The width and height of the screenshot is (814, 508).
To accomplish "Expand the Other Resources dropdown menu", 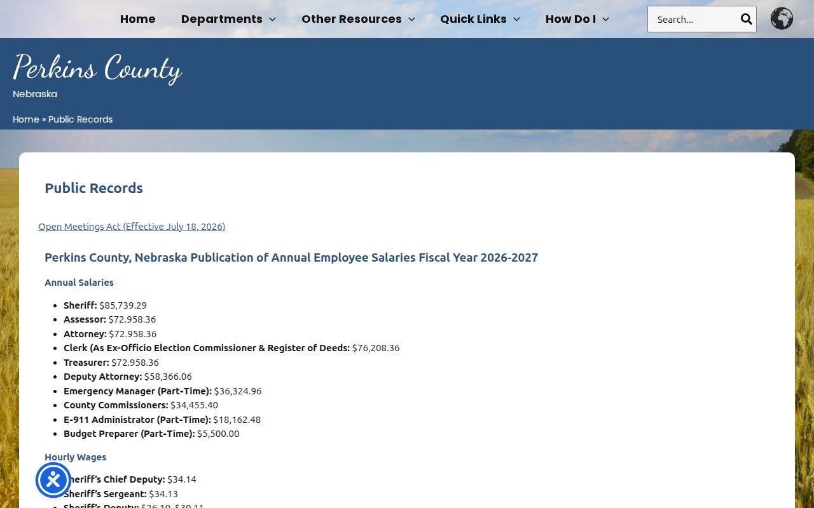I will [x=358, y=19].
